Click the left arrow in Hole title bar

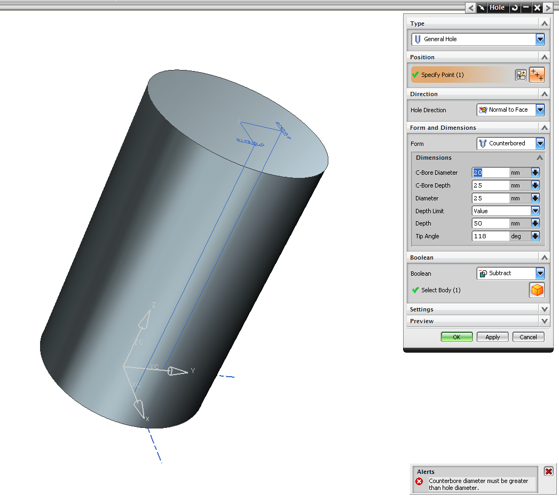pyautogui.click(x=470, y=7)
